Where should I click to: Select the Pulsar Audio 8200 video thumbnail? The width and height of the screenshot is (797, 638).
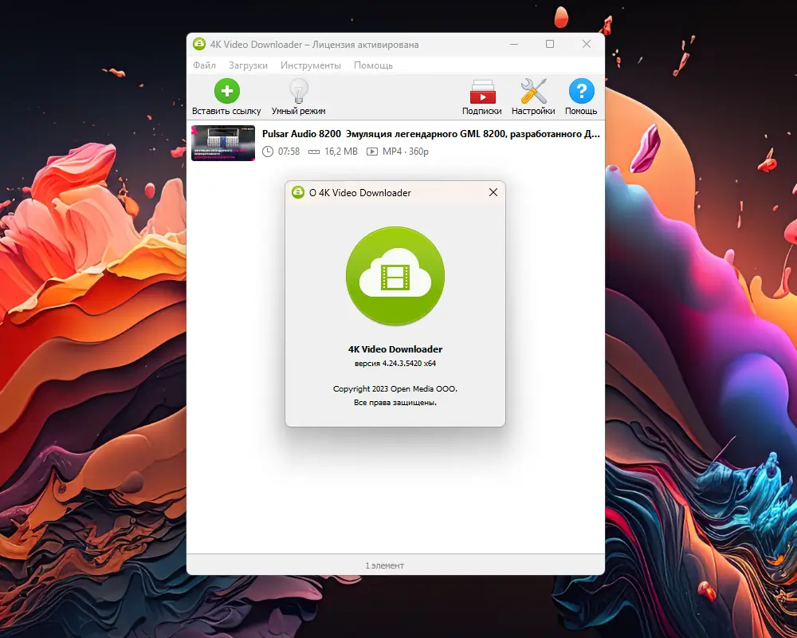[x=223, y=143]
